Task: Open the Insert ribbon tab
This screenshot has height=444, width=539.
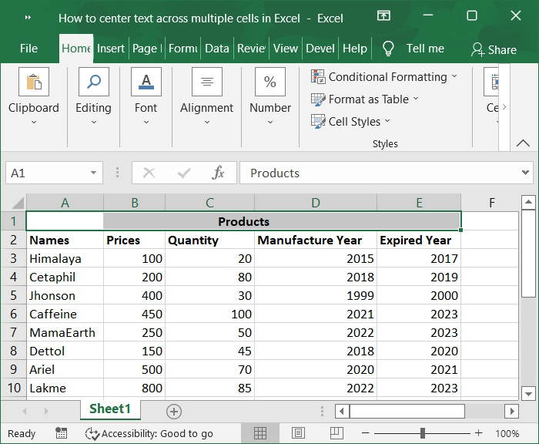Action: point(111,49)
